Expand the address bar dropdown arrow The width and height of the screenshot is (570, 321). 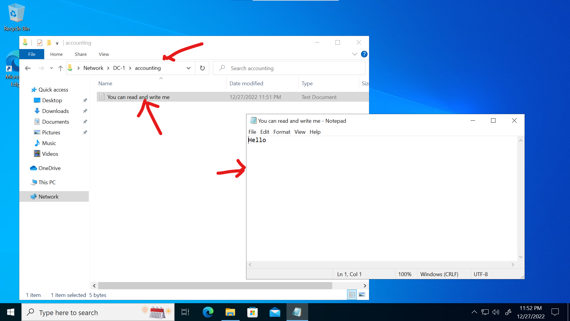[188, 68]
